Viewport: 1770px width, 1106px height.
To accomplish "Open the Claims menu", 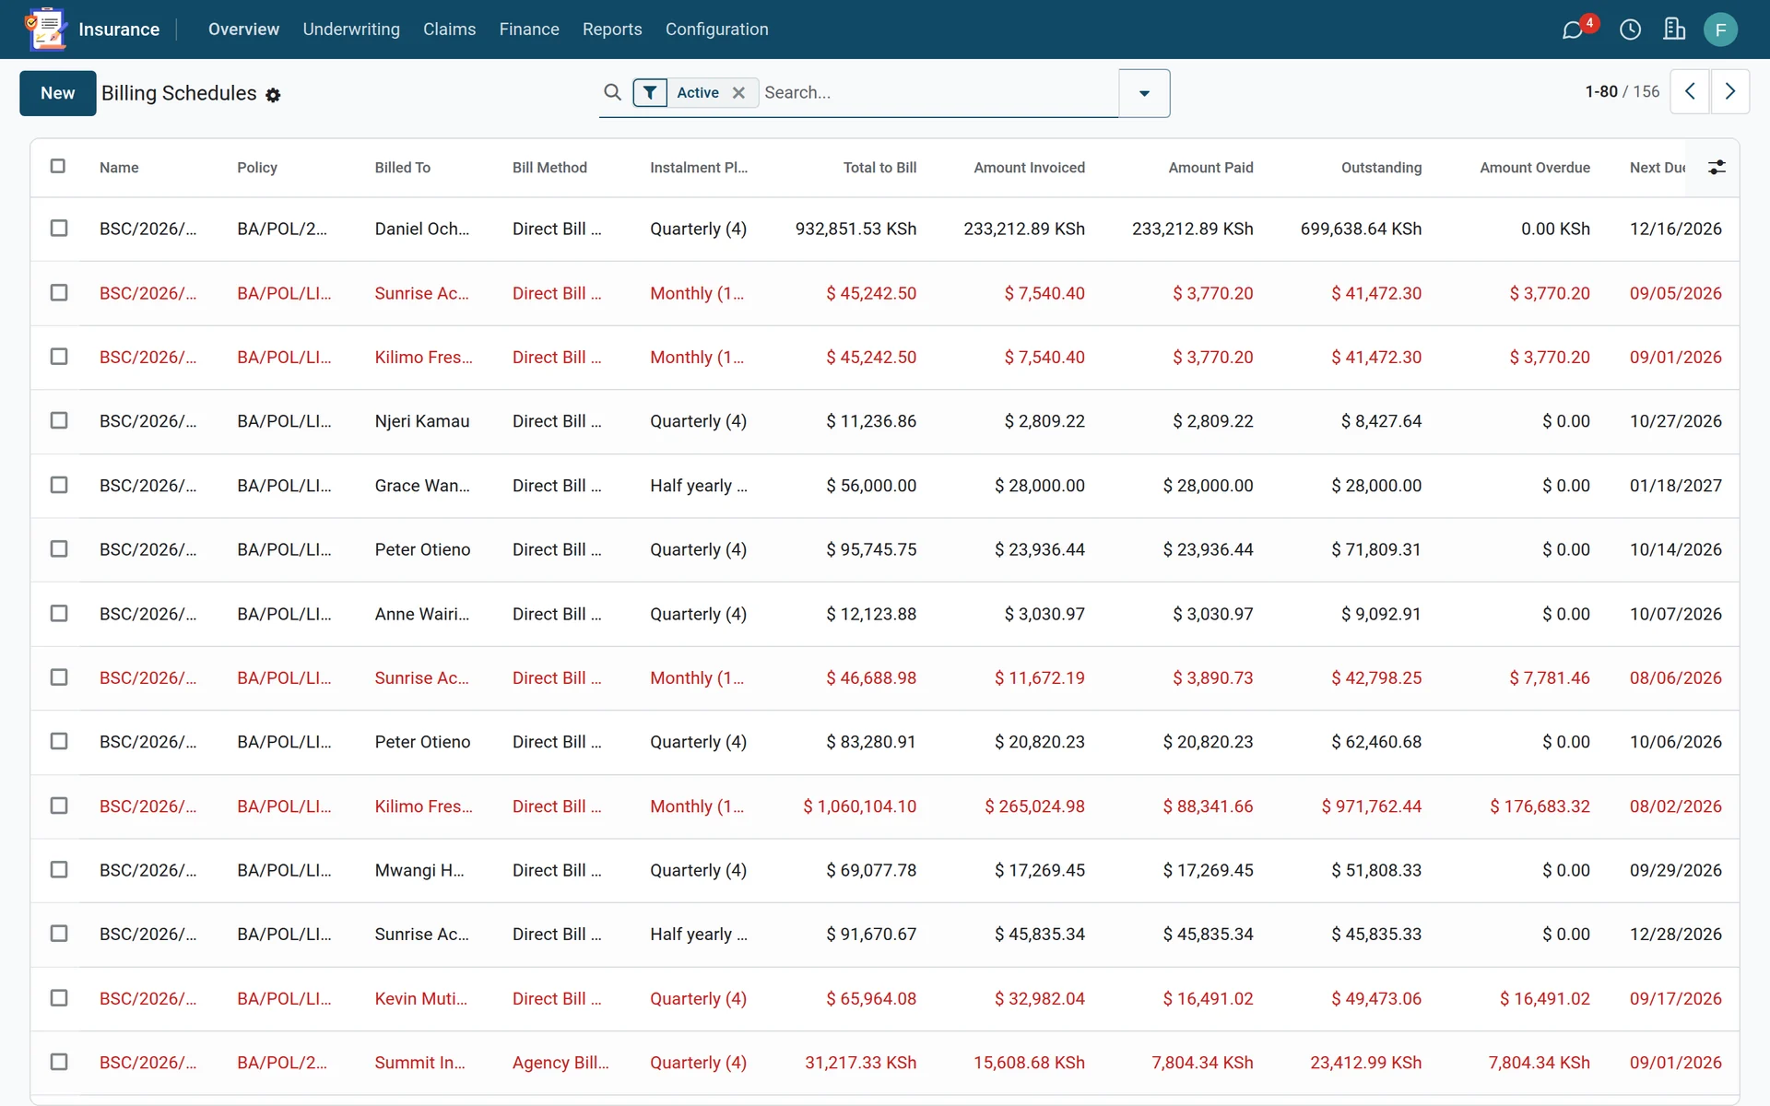I will (x=449, y=29).
